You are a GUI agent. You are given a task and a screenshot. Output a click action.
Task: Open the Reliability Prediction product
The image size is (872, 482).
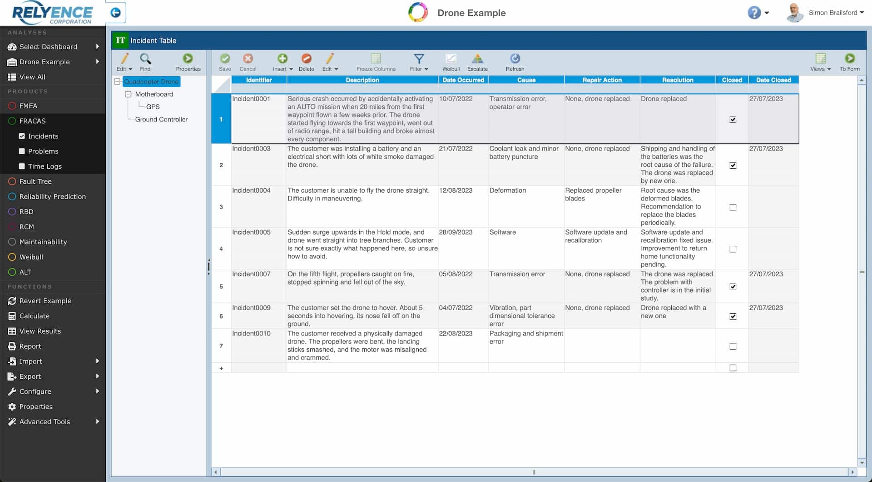[x=52, y=196]
